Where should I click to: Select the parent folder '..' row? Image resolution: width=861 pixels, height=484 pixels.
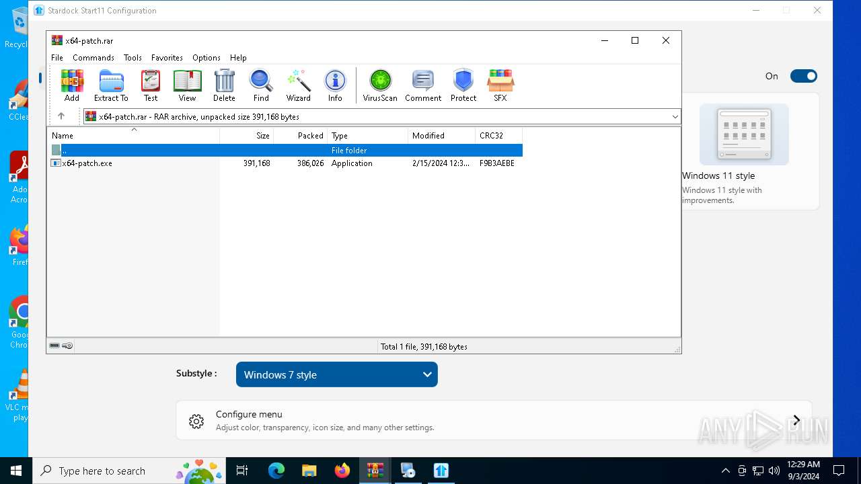(285, 151)
